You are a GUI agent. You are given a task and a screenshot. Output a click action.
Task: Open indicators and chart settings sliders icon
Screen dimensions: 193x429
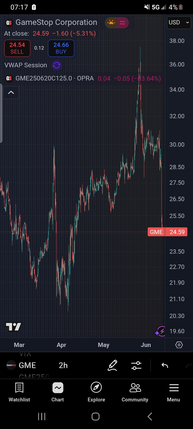(x=136, y=365)
